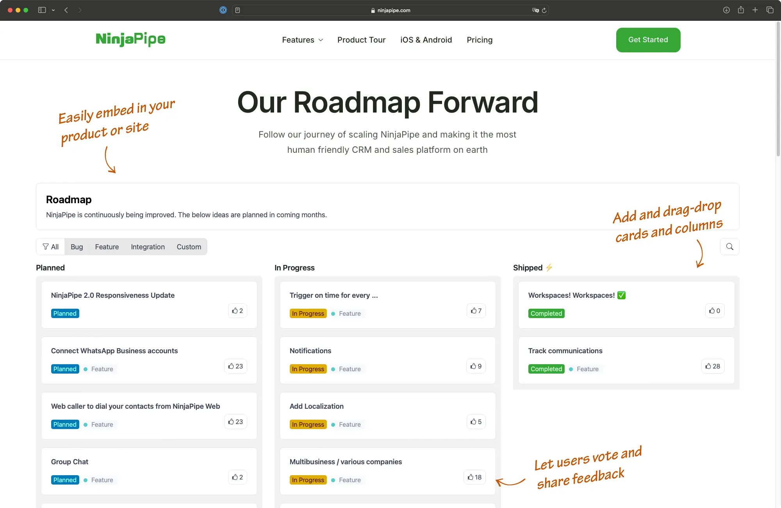Upvote the Multibusiness various companies card
Screen dimensions: 781x508
474,477
